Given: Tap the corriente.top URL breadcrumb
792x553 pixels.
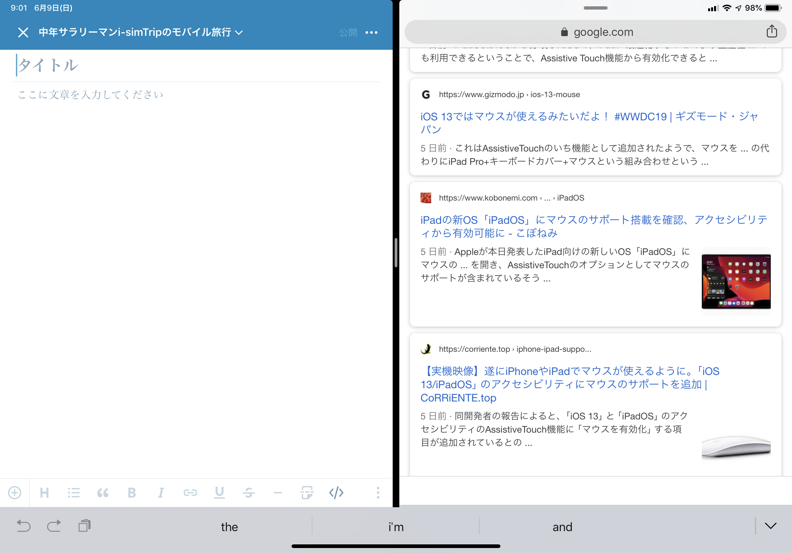Looking at the screenshot, I should click(515, 349).
